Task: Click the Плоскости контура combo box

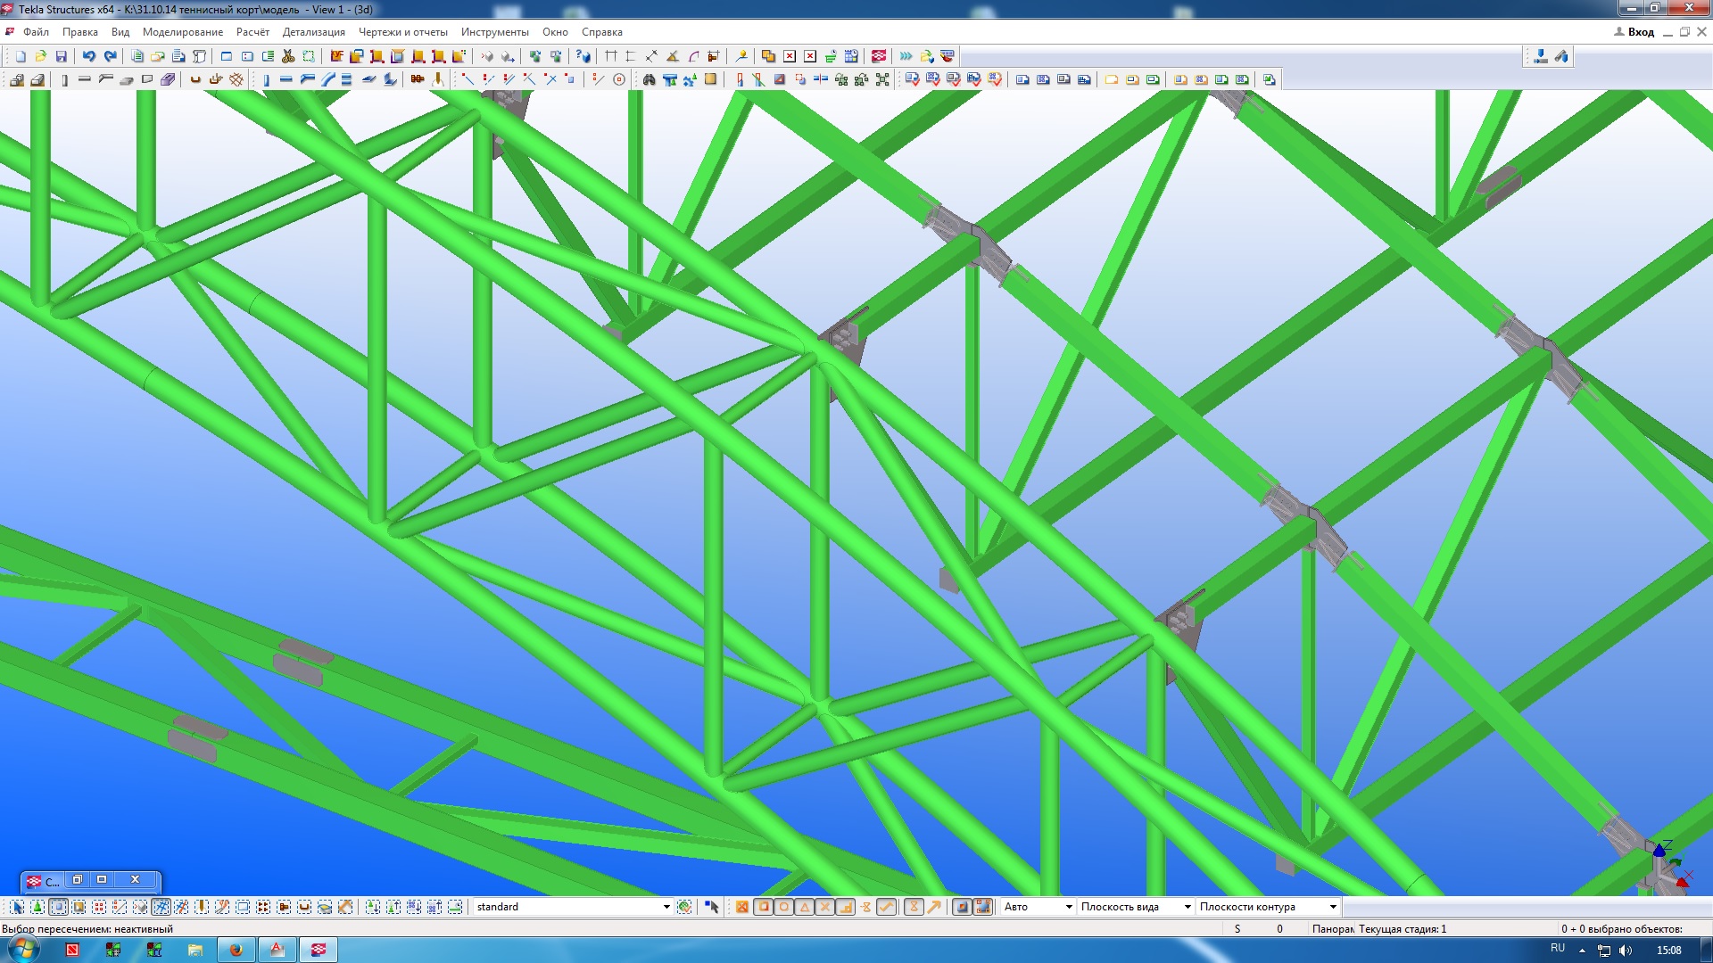Action: click(1267, 907)
